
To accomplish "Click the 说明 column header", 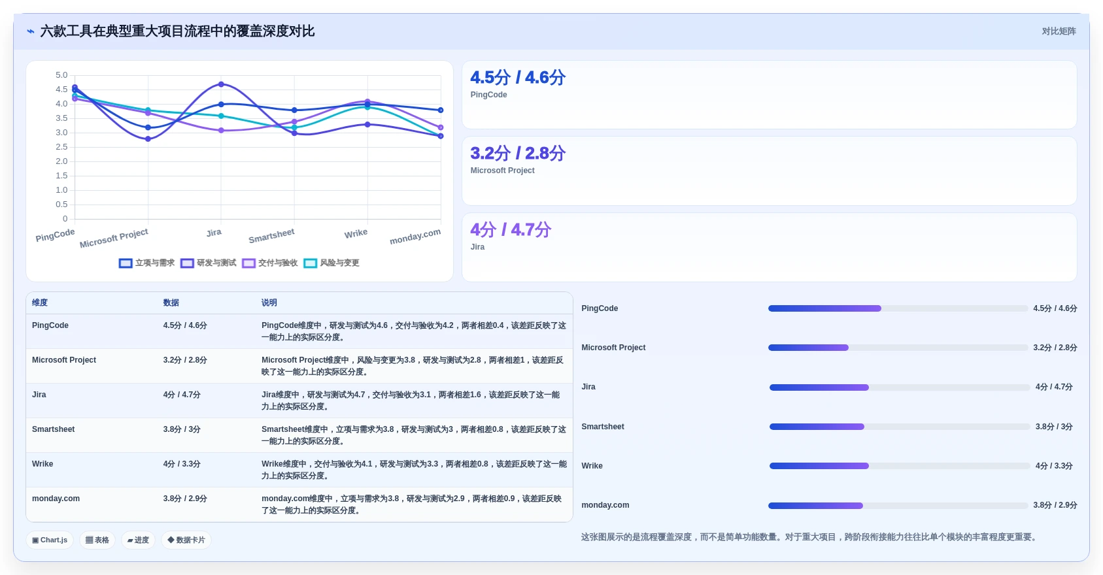I will coord(269,303).
